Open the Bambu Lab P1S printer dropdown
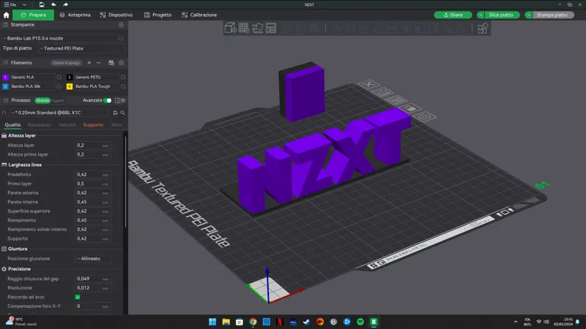This screenshot has width=586, height=329. pos(59,38)
